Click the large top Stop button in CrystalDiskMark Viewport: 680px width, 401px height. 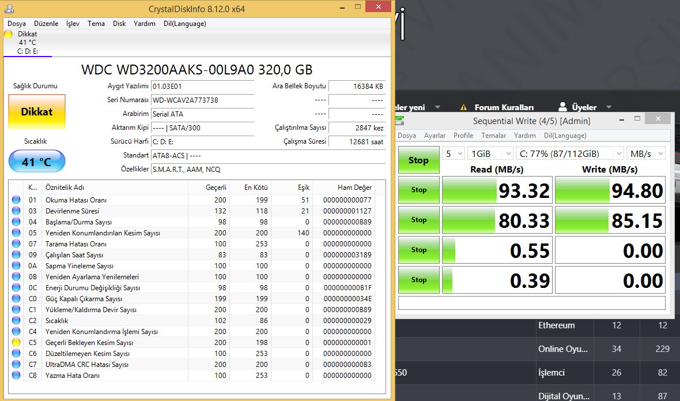[418, 160]
